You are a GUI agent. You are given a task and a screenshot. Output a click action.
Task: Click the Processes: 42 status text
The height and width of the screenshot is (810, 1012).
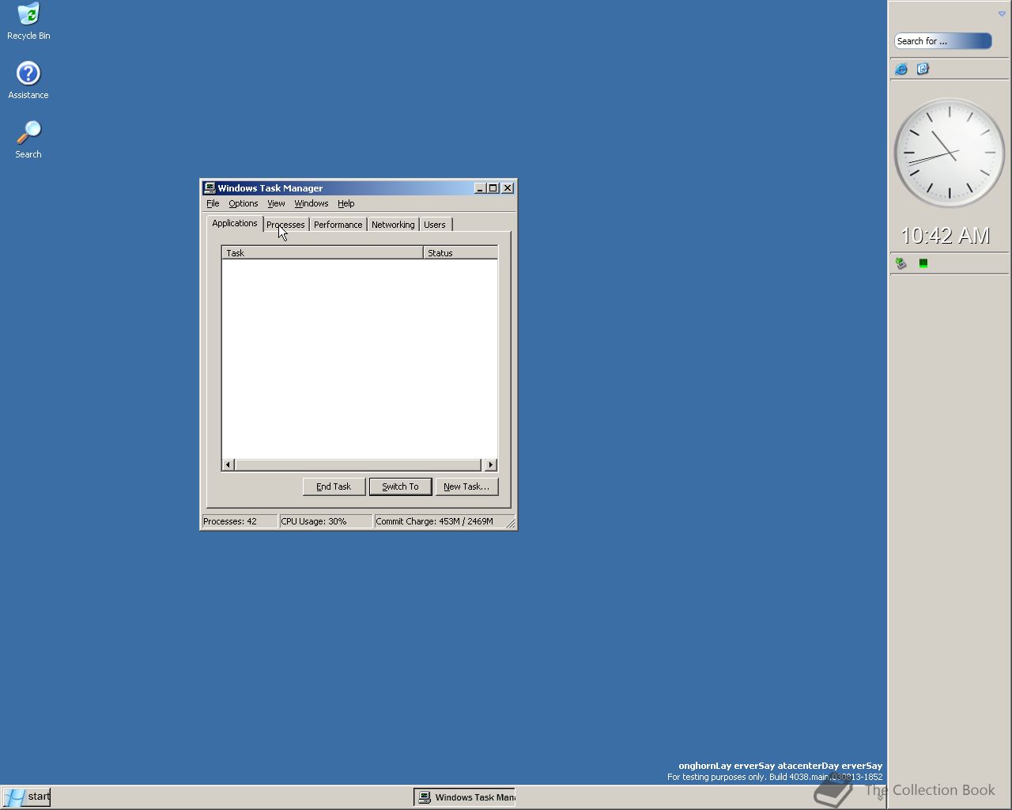[230, 521]
